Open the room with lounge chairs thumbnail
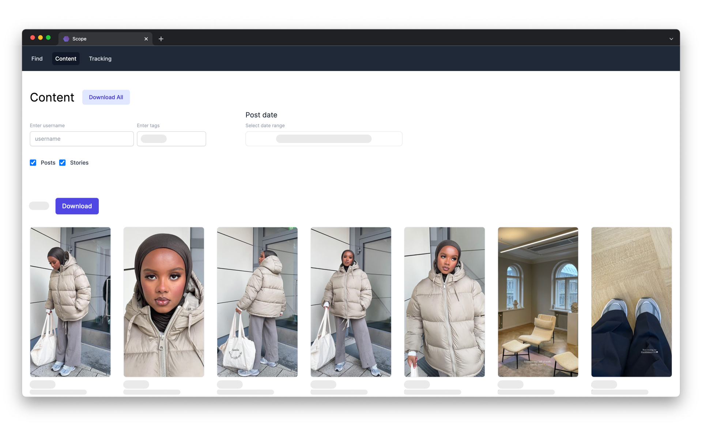Viewport: 702px width, 426px height. pos(538,302)
